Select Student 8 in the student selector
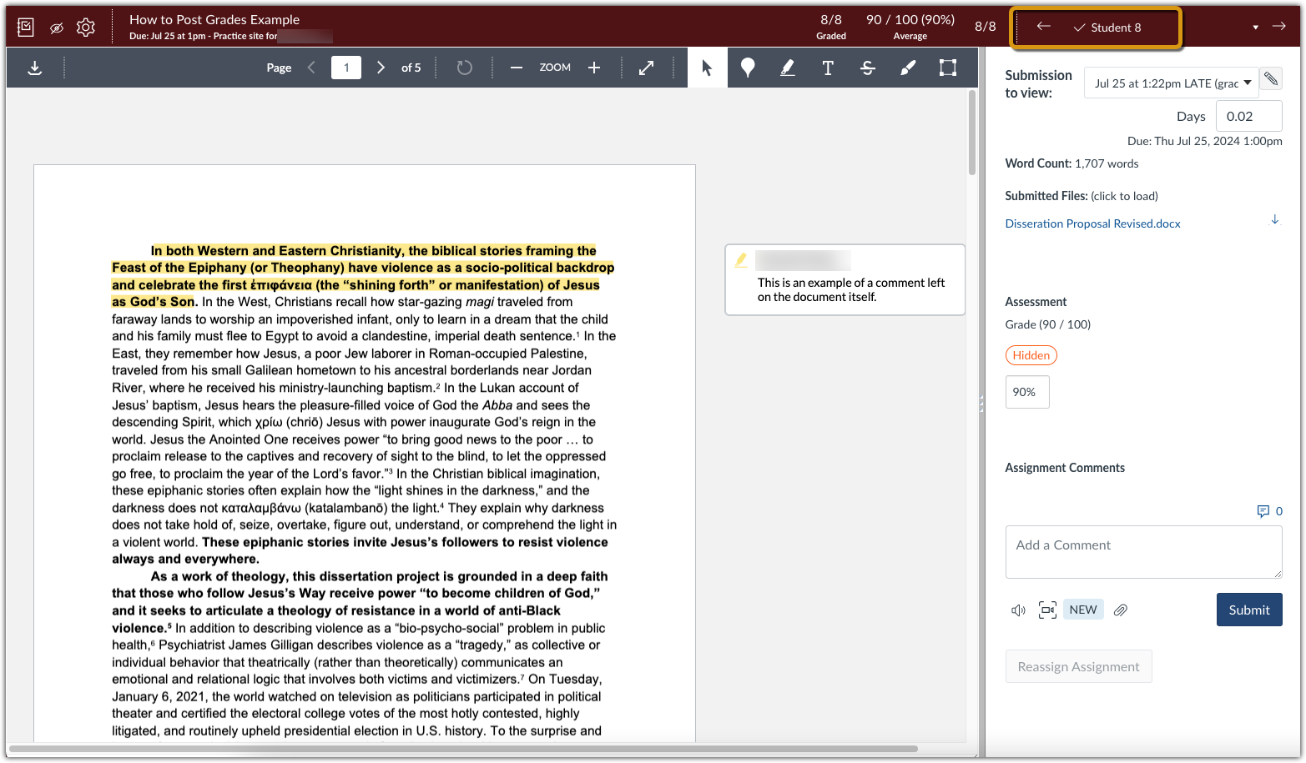Screen dimensions: 1306x763 1107,28
